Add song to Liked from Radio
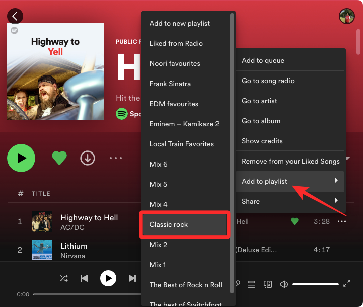363x307 pixels. coord(184,43)
